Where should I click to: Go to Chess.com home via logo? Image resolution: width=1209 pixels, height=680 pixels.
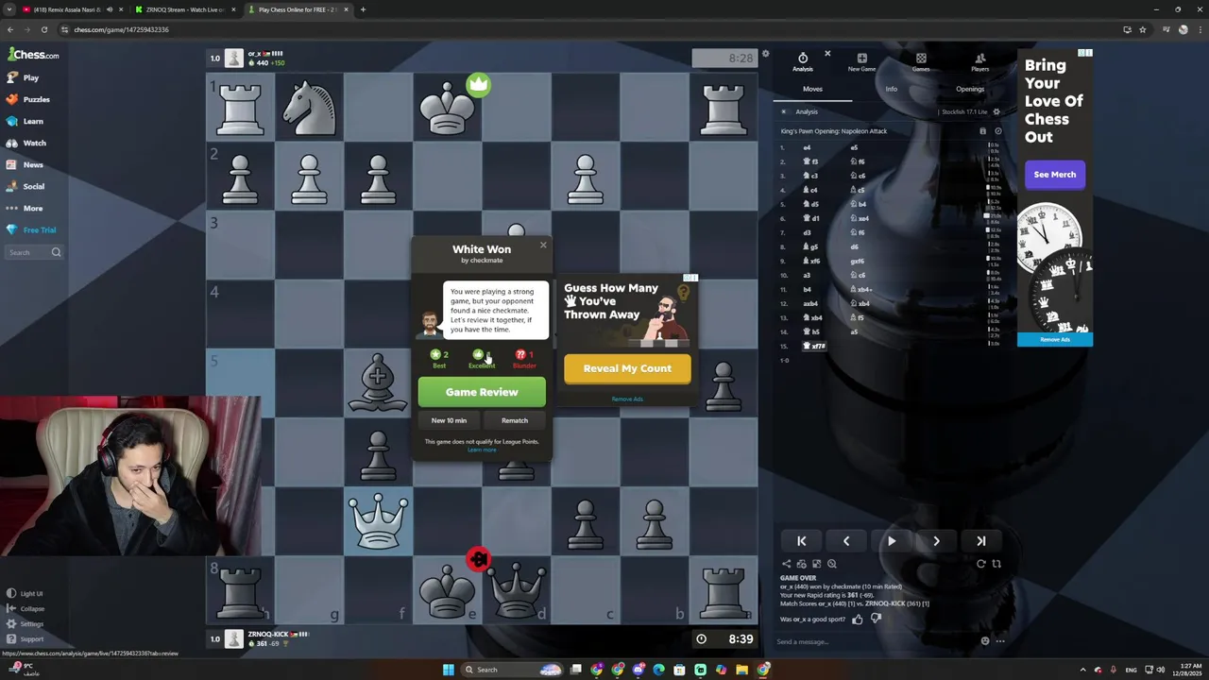[33, 55]
